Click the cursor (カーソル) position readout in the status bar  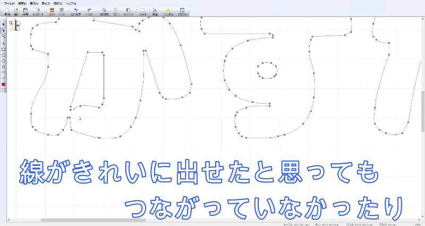[296, 224]
